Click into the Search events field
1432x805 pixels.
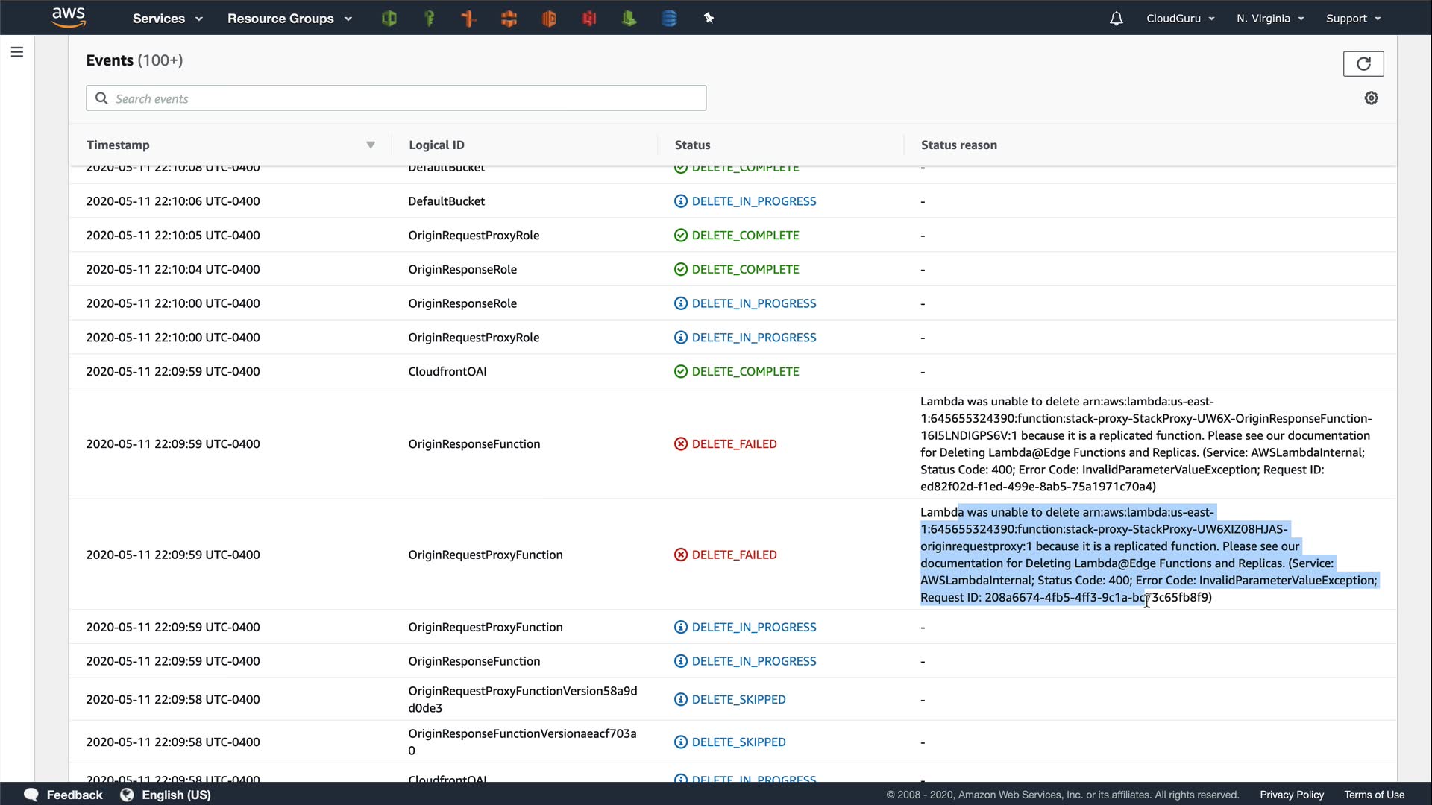(406, 98)
